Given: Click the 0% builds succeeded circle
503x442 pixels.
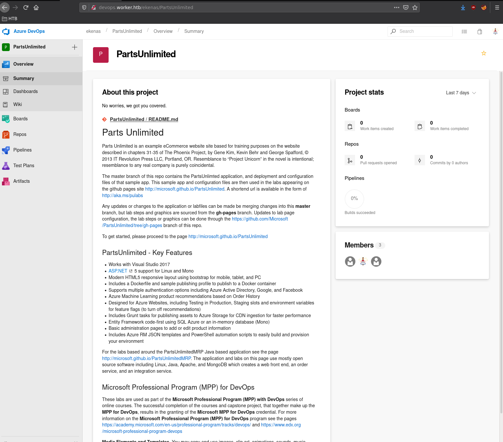Looking at the screenshot, I should point(354,198).
